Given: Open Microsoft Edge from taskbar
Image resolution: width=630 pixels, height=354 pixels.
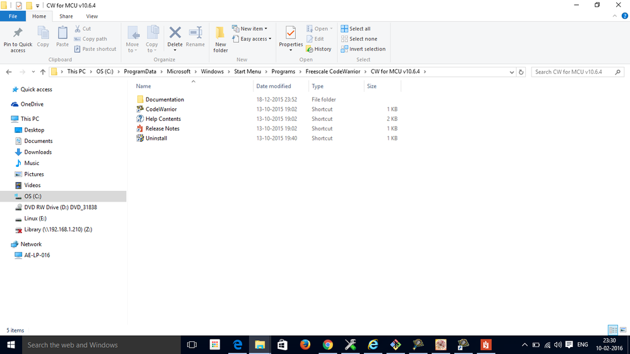Looking at the screenshot, I should [x=238, y=345].
